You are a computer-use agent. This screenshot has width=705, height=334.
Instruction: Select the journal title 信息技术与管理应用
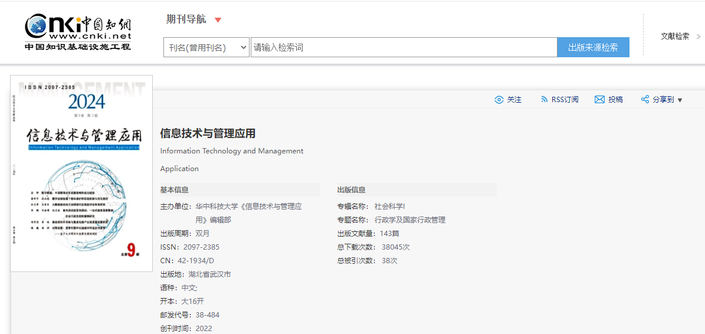coord(208,133)
